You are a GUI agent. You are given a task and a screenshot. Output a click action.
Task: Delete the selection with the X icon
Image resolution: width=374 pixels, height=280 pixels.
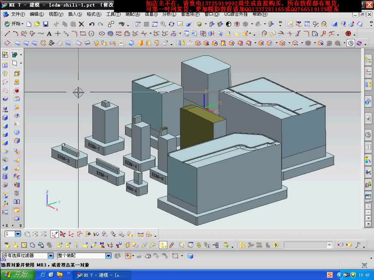[x=81, y=24]
